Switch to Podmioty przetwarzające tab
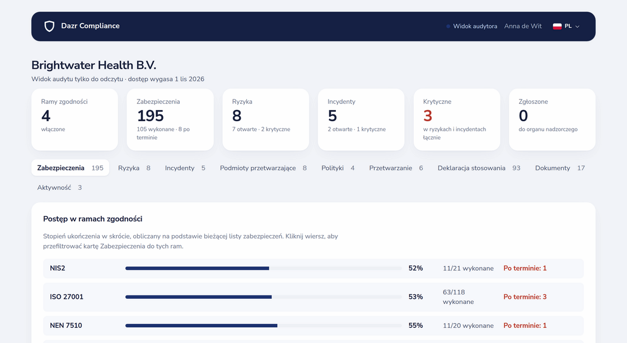Image resolution: width=627 pixels, height=343 pixels. point(264,168)
